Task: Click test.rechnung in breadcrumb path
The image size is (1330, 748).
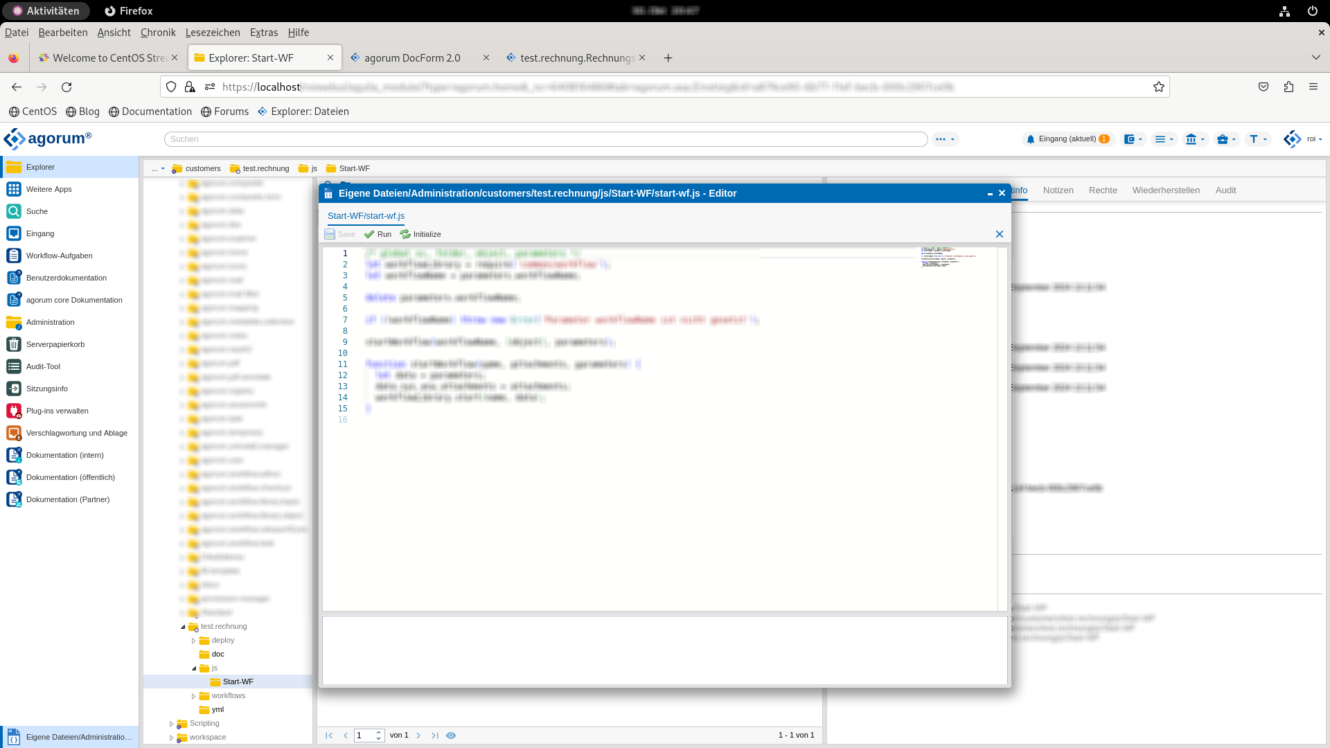Action: pyautogui.click(x=260, y=168)
